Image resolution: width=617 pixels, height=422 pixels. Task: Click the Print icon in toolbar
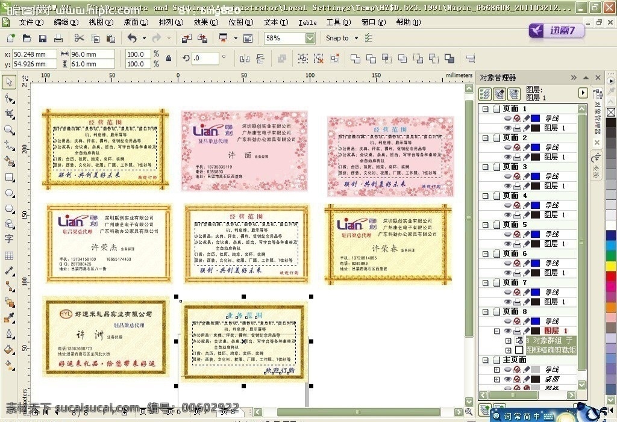pyautogui.click(x=58, y=39)
